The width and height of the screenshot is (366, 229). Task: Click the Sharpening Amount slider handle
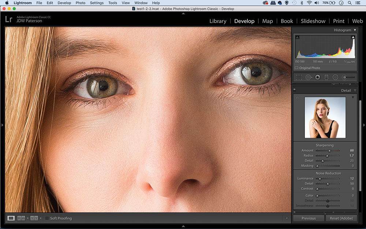click(x=329, y=151)
